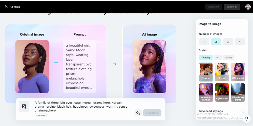253x126 pixels.
Task: Click the Generate button
Action: (x=152, y=113)
